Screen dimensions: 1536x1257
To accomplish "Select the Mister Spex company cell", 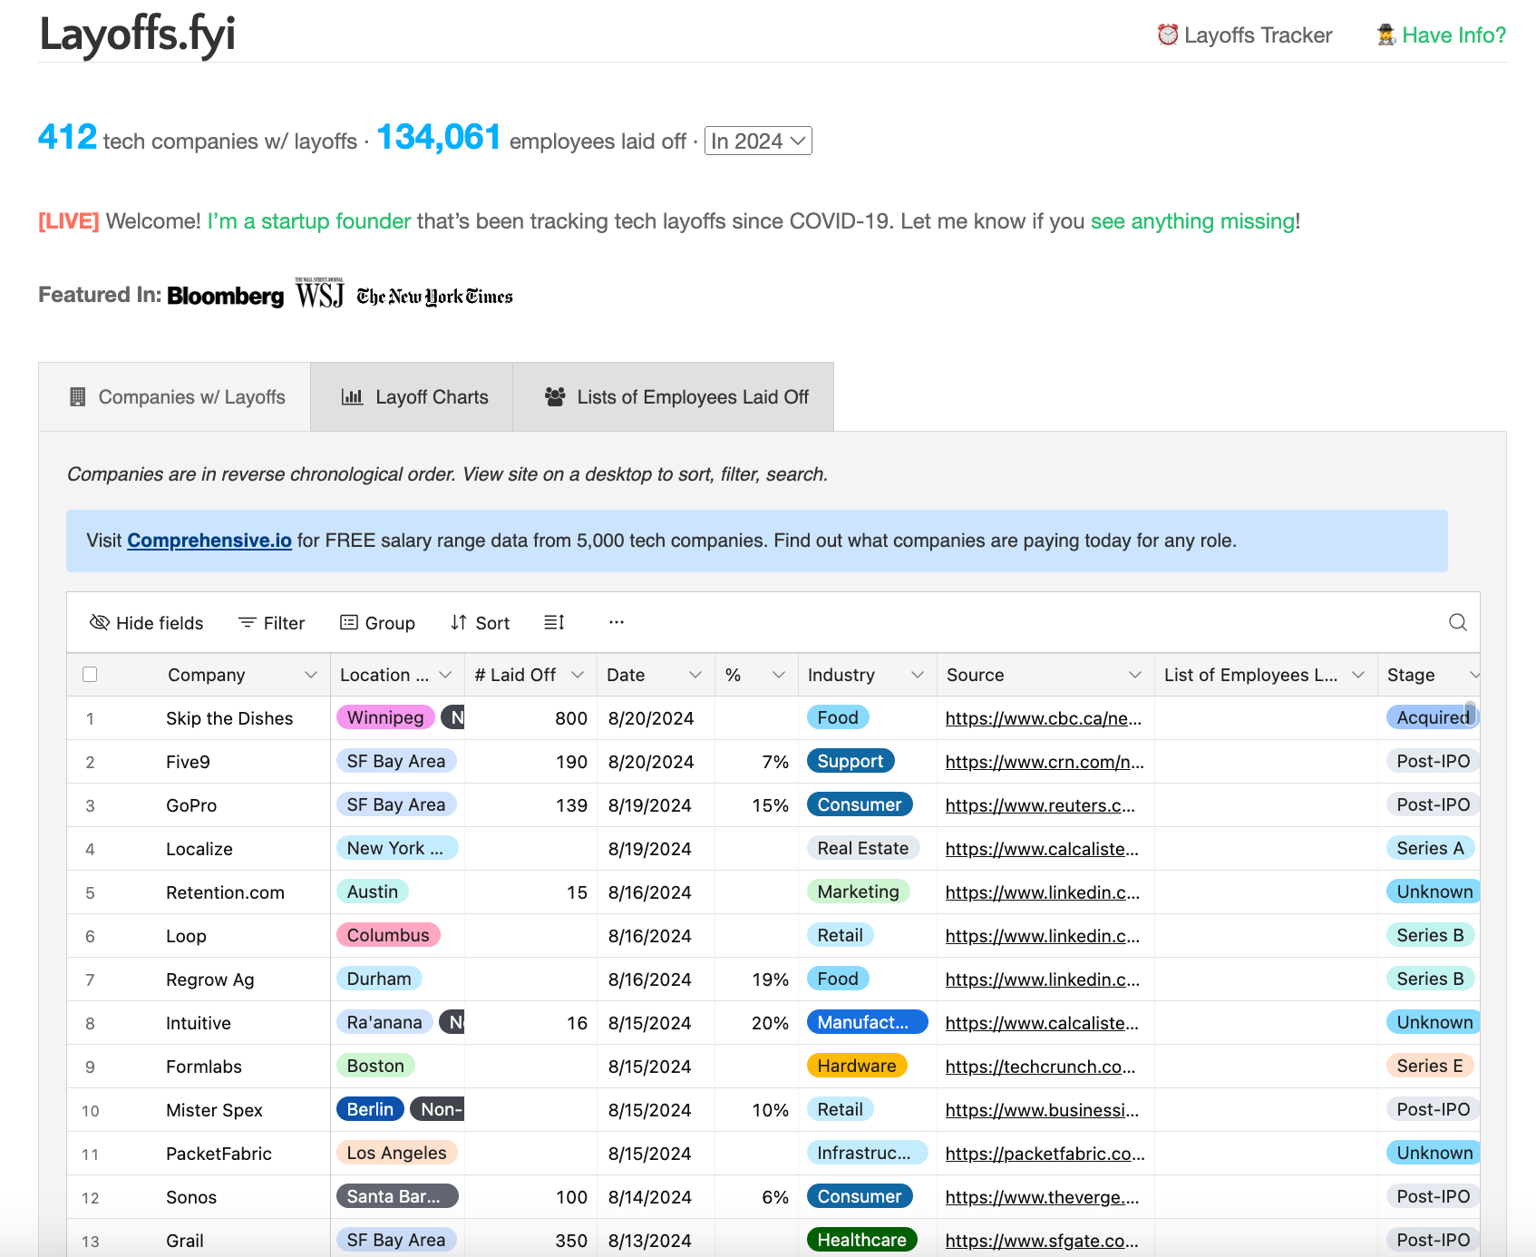I will point(214,1110).
